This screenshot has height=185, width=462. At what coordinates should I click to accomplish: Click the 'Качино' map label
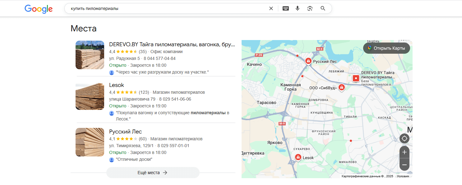pos(254,64)
